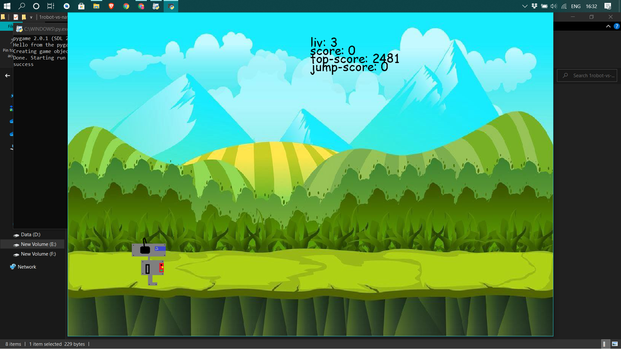This screenshot has height=349, width=621.
Task: Collapse the File Explorer ribbon chevron
Action: (x=608, y=26)
